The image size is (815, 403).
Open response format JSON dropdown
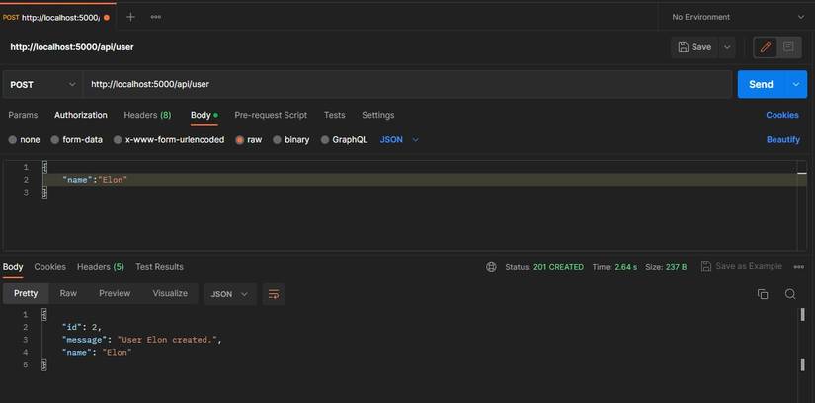pyautogui.click(x=229, y=294)
